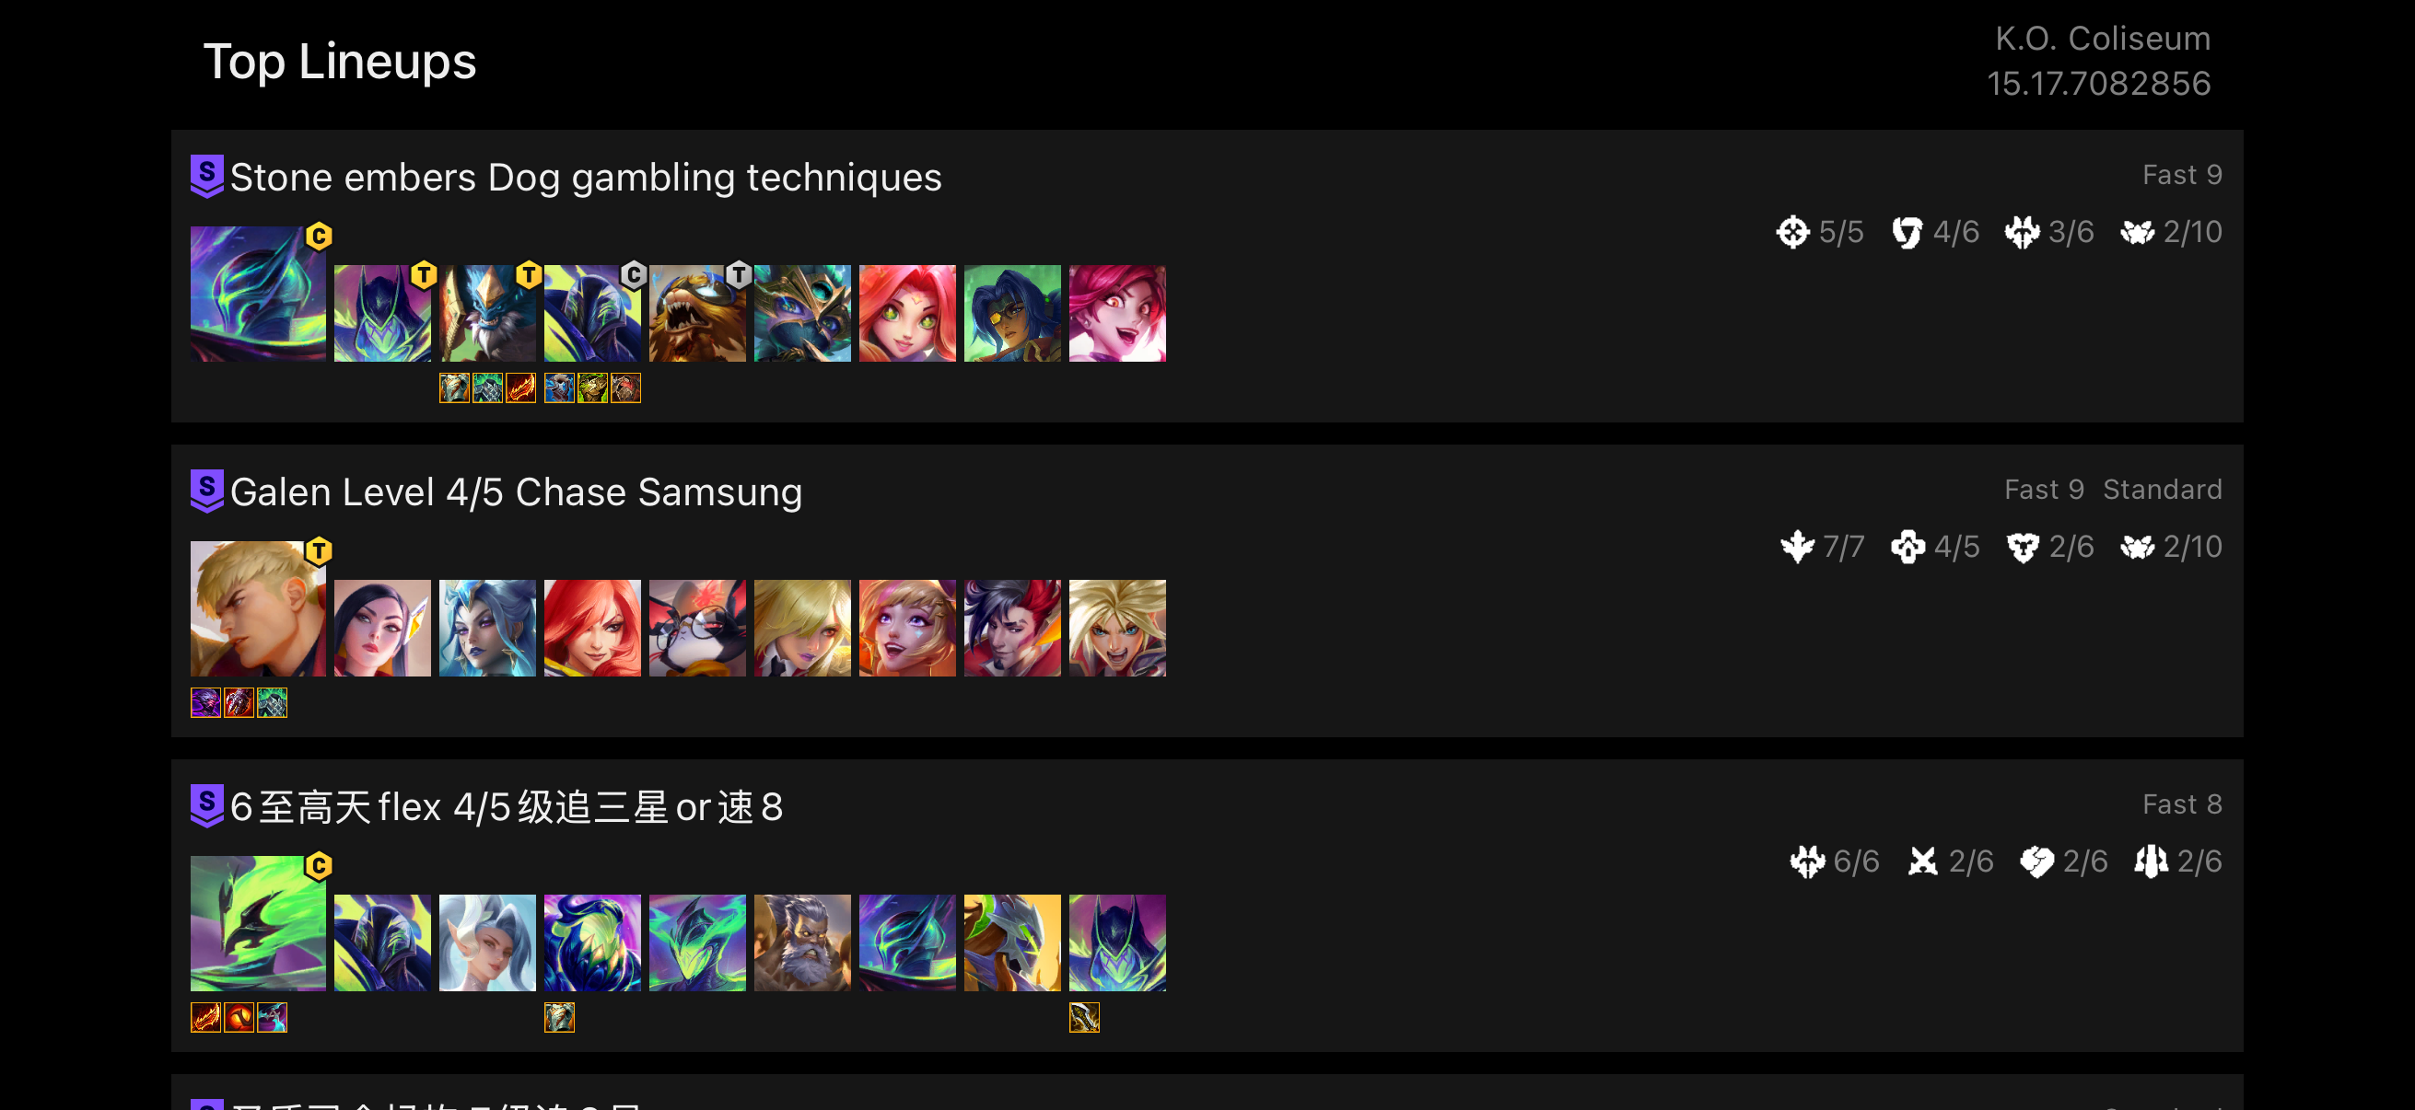Click the 'Standard' tag on the Galen lineup
This screenshot has height=1110, width=2415.
click(x=2163, y=489)
